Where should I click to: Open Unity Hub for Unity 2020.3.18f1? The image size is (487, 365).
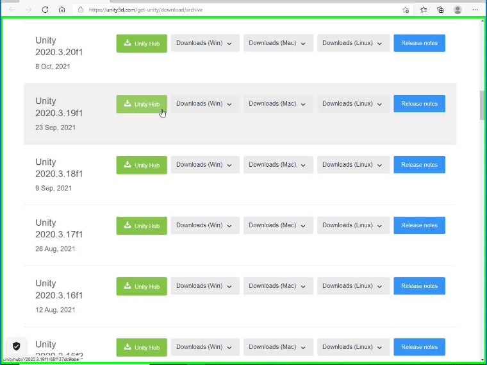click(x=142, y=165)
